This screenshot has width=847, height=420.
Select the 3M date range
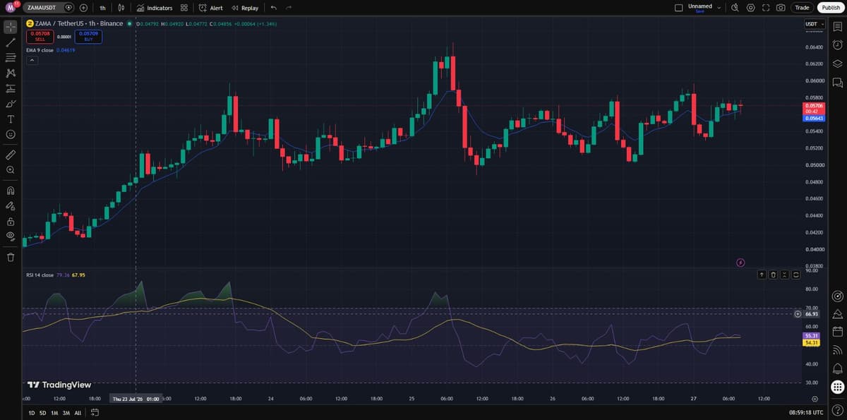[66, 412]
